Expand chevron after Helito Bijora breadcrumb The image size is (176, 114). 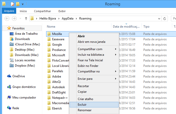click(x=59, y=18)
